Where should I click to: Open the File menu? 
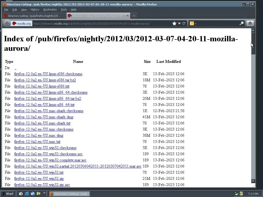(6, 9)
